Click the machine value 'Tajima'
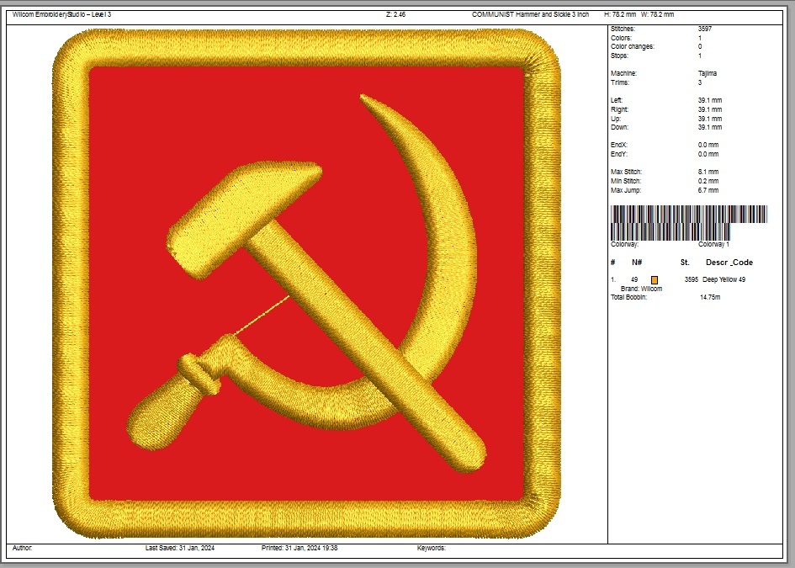795x568 pixels. (x=708, y=73)
